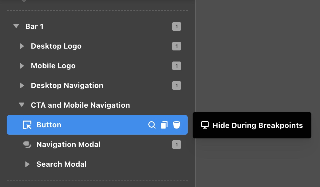
Task: Click the count badge beside Desktop Navigation
Action: pos(177,86)
